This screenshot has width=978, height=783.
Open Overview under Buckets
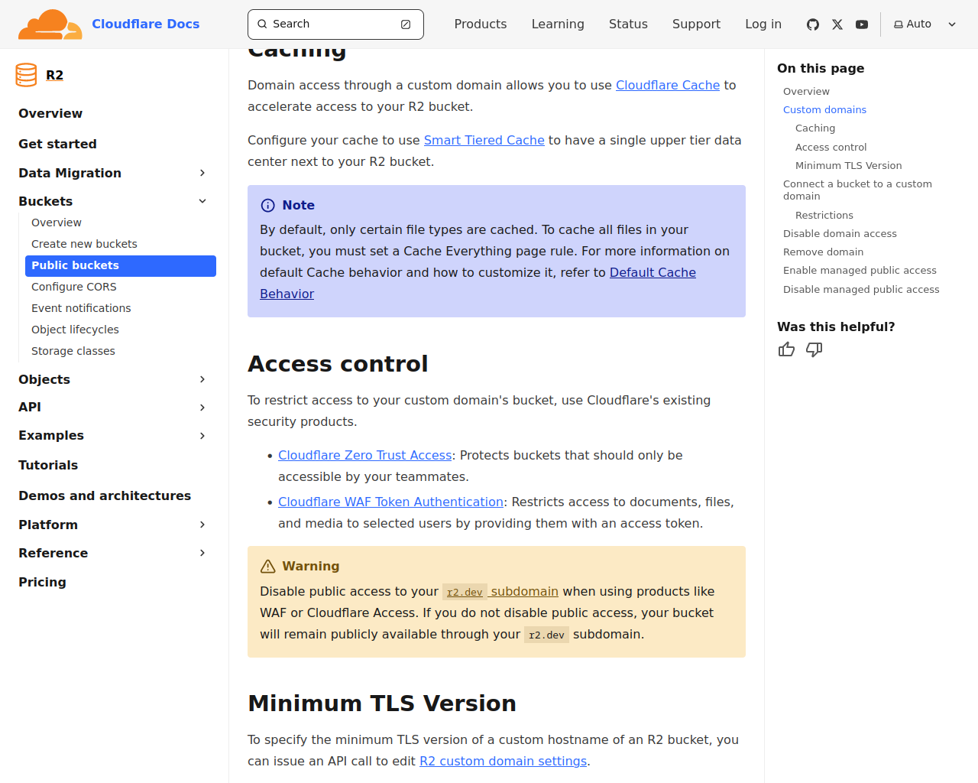tap(57, 223)
